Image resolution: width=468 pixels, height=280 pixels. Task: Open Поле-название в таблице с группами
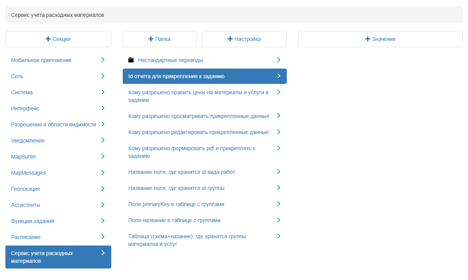pyautogui.click(x=205, y=220)
